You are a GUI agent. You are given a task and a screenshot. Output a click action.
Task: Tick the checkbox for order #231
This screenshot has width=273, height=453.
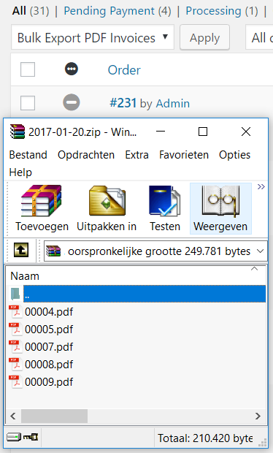pyautogui.click(x=28, y=103)
